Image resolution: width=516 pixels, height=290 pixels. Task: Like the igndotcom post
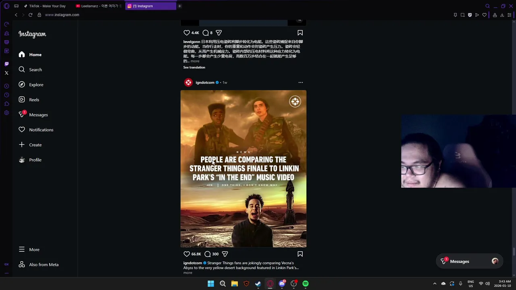(x=187, y=254)
